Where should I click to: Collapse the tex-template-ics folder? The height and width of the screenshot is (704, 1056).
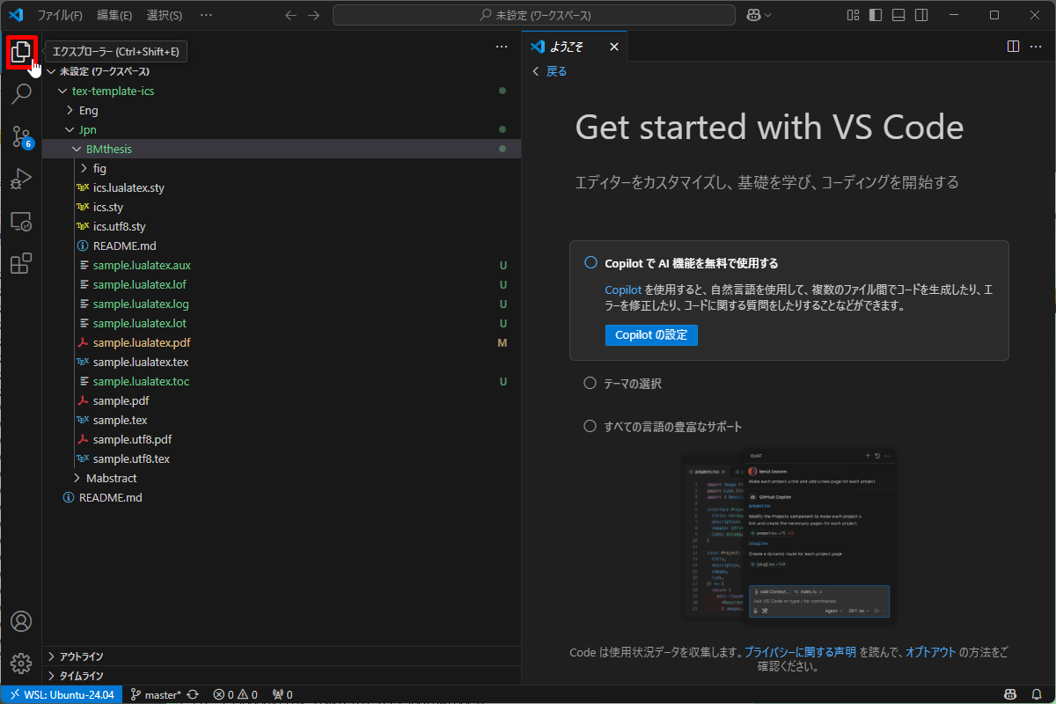tap(62, 91)
